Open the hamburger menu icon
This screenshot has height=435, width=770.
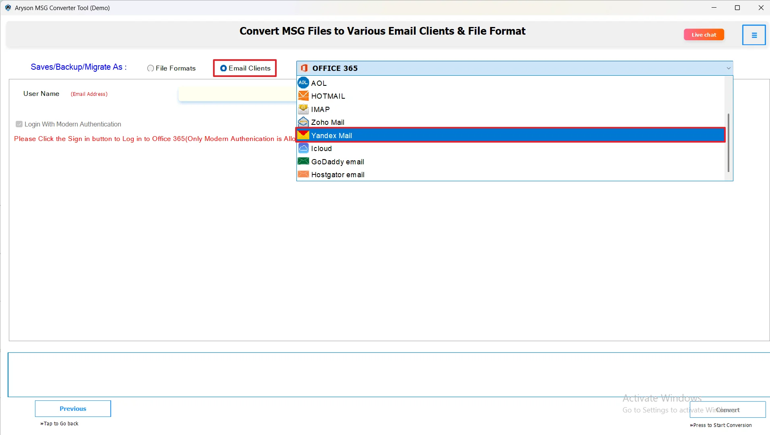coord(754,35)
